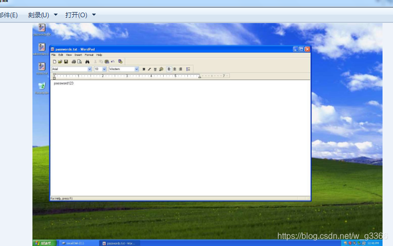The width and height of the screenshot is (393, 246).
Task: Switch to Local Disk (C:) taskbar button
Action: tap(78, 243)
